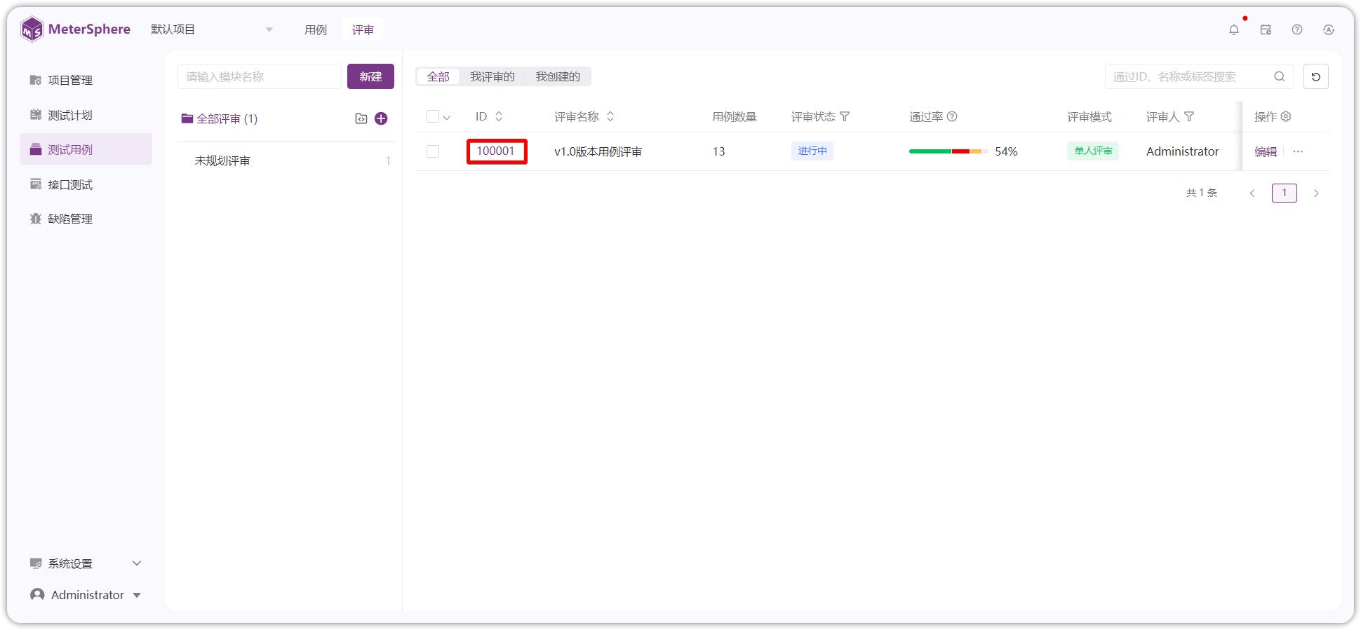Click page number 1 in pagination
Viewport: 1361px width, 630px height.
[1285, 193]
